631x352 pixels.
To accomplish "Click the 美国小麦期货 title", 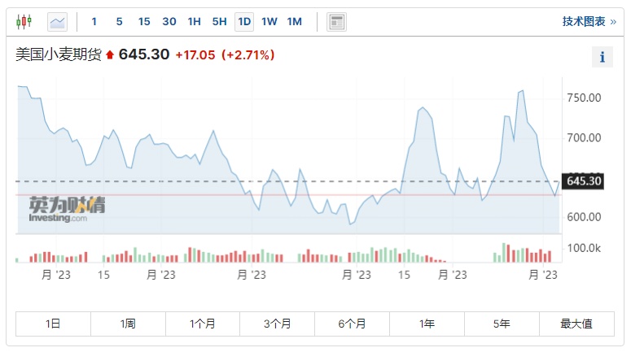I will (59, 55).
